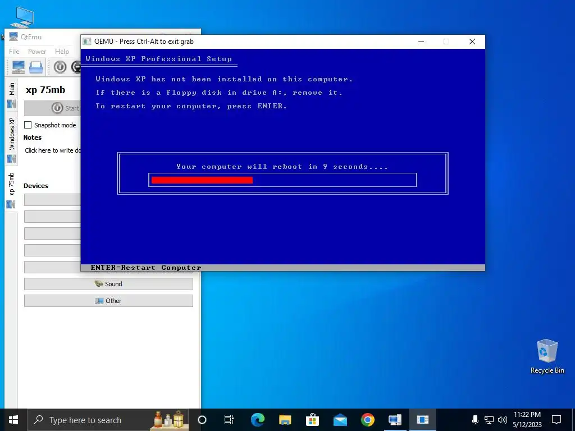Expand the Sound device section
The image size is (575, 431).
pyautogui.click(x=108, y=283)
